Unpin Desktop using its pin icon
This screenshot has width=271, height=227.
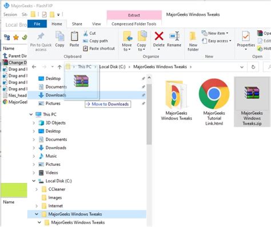pos(144,78)
